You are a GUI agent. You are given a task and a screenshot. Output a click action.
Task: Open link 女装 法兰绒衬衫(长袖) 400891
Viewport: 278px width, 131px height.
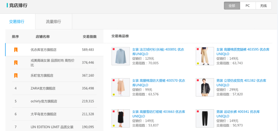tap(158, 52)
